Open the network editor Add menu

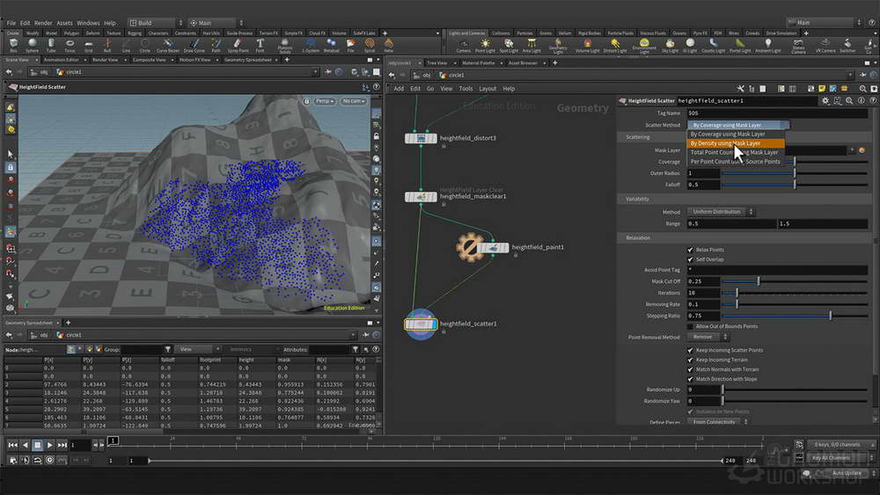[x=399, y=89]
